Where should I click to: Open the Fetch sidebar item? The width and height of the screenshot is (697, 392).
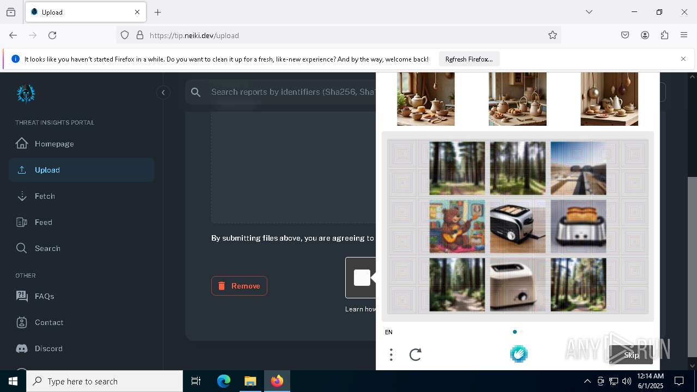click(82, 196)
